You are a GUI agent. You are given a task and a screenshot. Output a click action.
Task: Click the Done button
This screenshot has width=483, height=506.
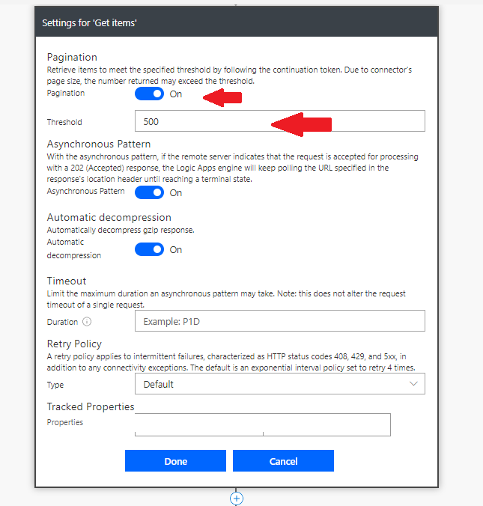click(x=176, y=461)
